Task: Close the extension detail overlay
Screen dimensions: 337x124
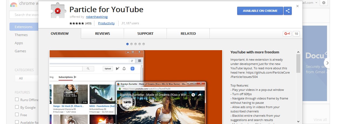Action: [x=297, y=6]
